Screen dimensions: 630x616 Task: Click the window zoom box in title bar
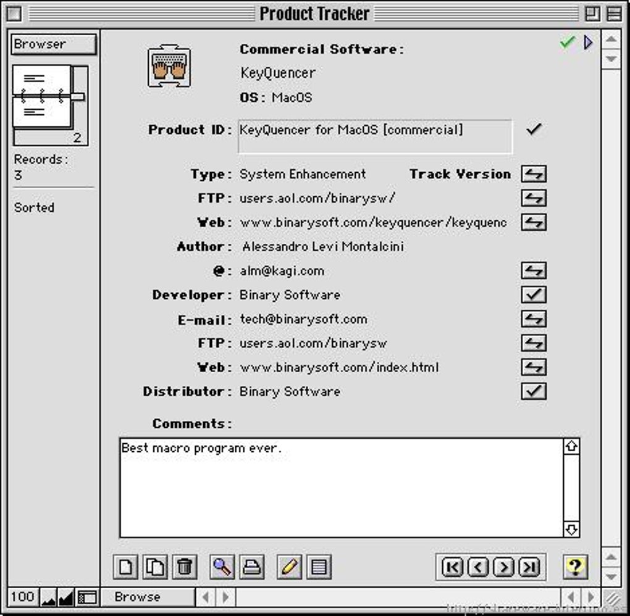pyautogui.click(x=592, y=14)
